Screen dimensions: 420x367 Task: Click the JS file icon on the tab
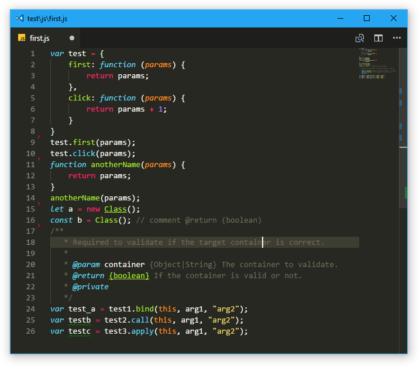pos(22,38)
